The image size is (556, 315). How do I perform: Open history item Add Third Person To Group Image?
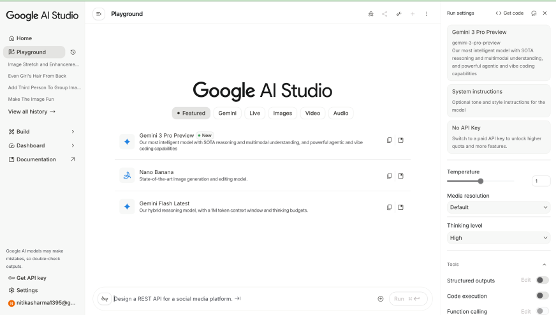45,87
